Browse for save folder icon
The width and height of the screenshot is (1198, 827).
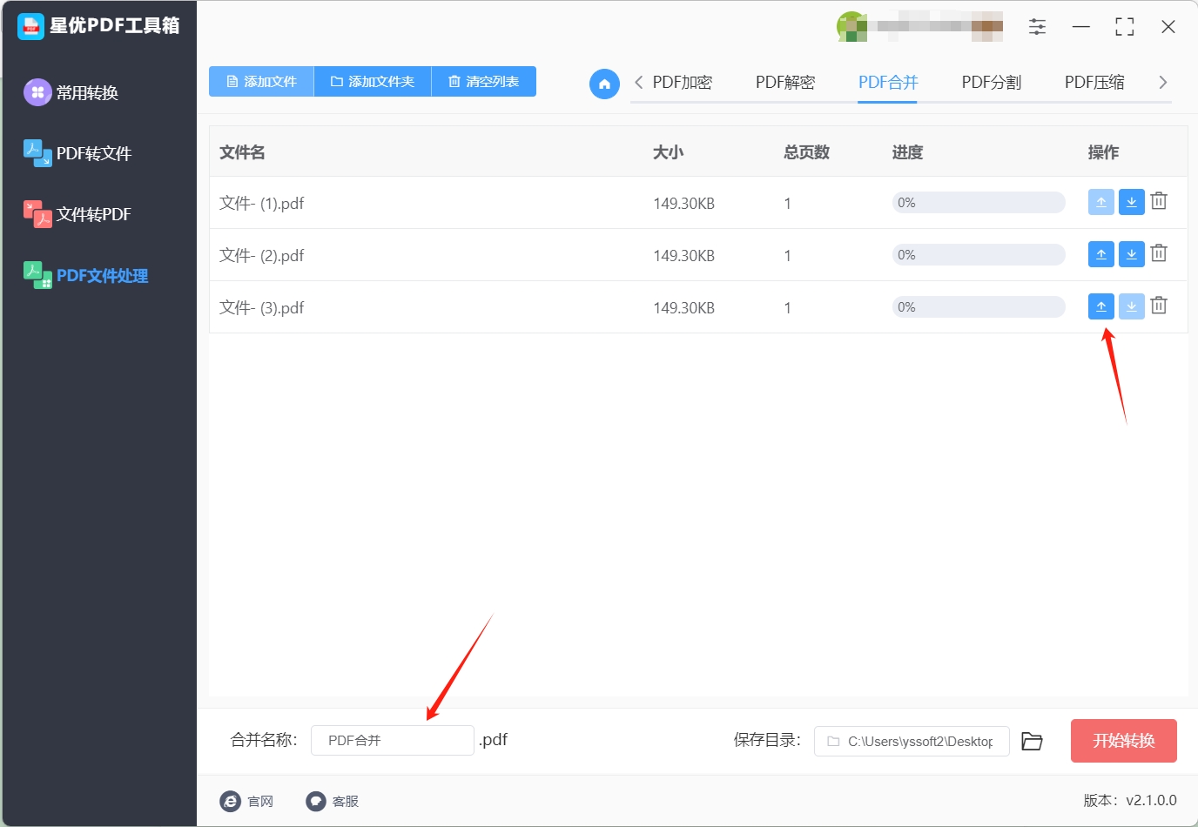click(x=1032, y=741)
